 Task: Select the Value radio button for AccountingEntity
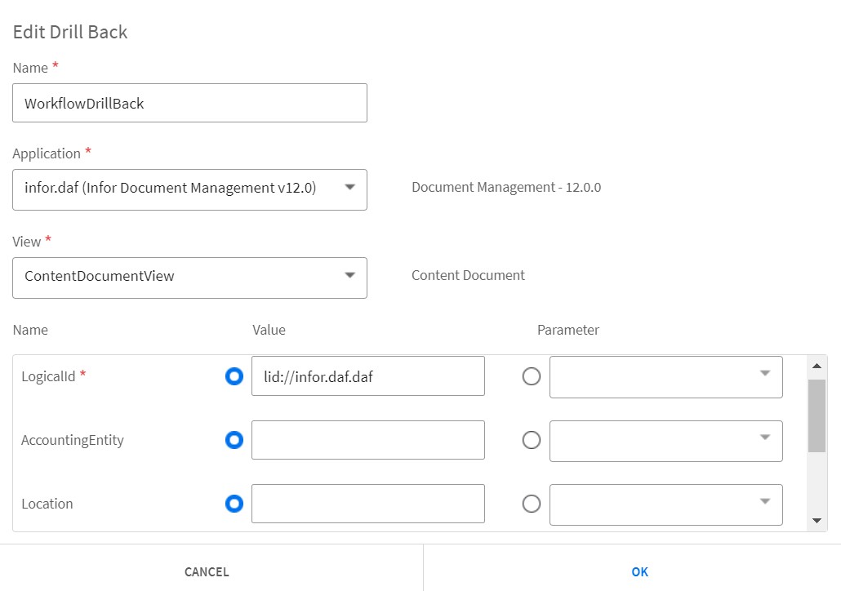tap(234, 440)
